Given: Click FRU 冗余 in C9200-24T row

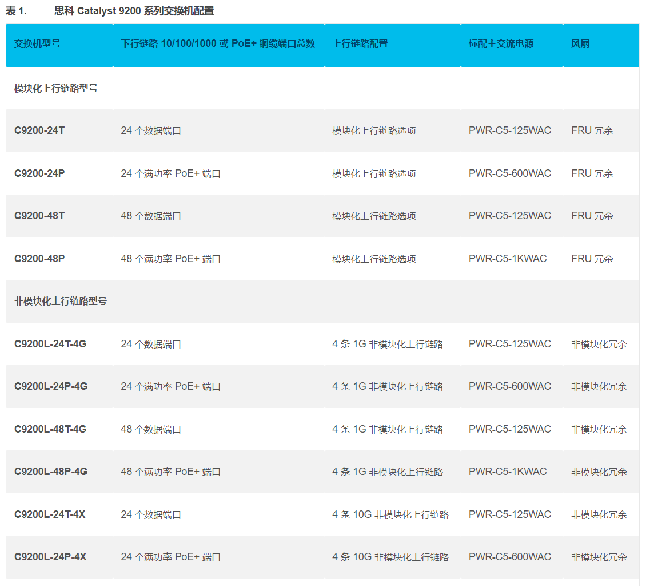Looking at the screenshot, I should click(592, 130).
